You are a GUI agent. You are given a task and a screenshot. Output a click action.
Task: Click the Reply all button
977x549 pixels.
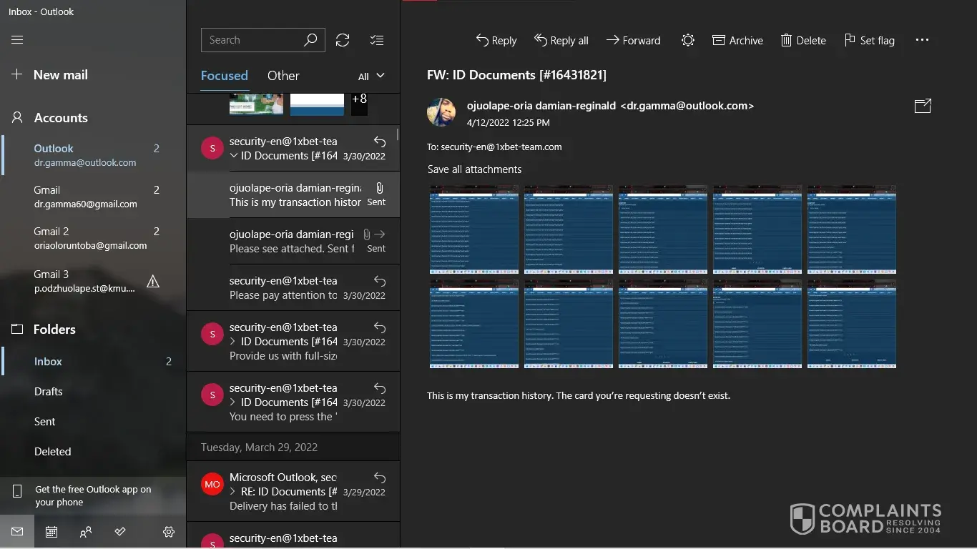click(x=561, y=41)
